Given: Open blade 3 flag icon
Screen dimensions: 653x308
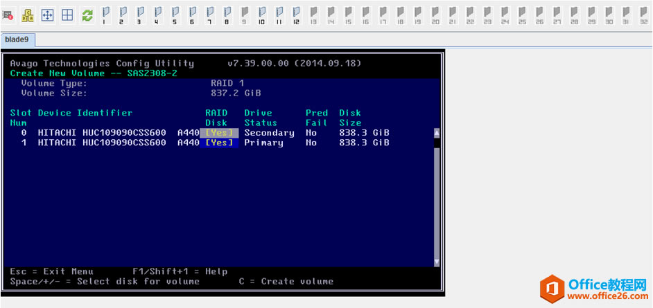Looking at the screenshot, I should (139, 15).
